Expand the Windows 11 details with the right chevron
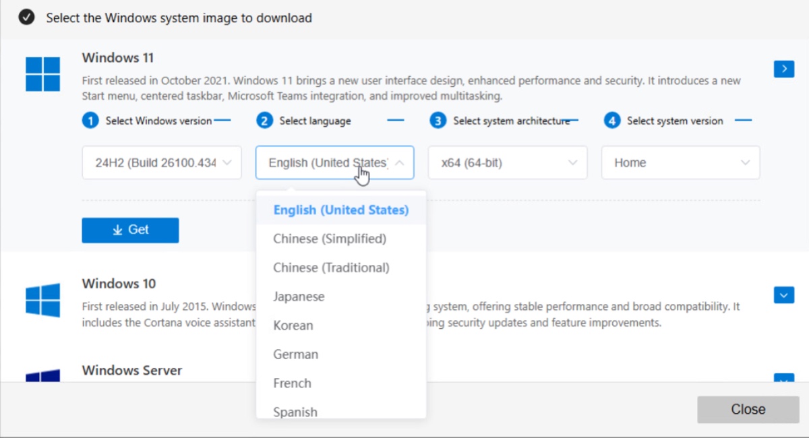 pos(783,68)
